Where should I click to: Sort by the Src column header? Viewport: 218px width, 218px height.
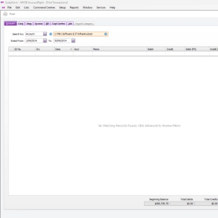tap(45, 49)
